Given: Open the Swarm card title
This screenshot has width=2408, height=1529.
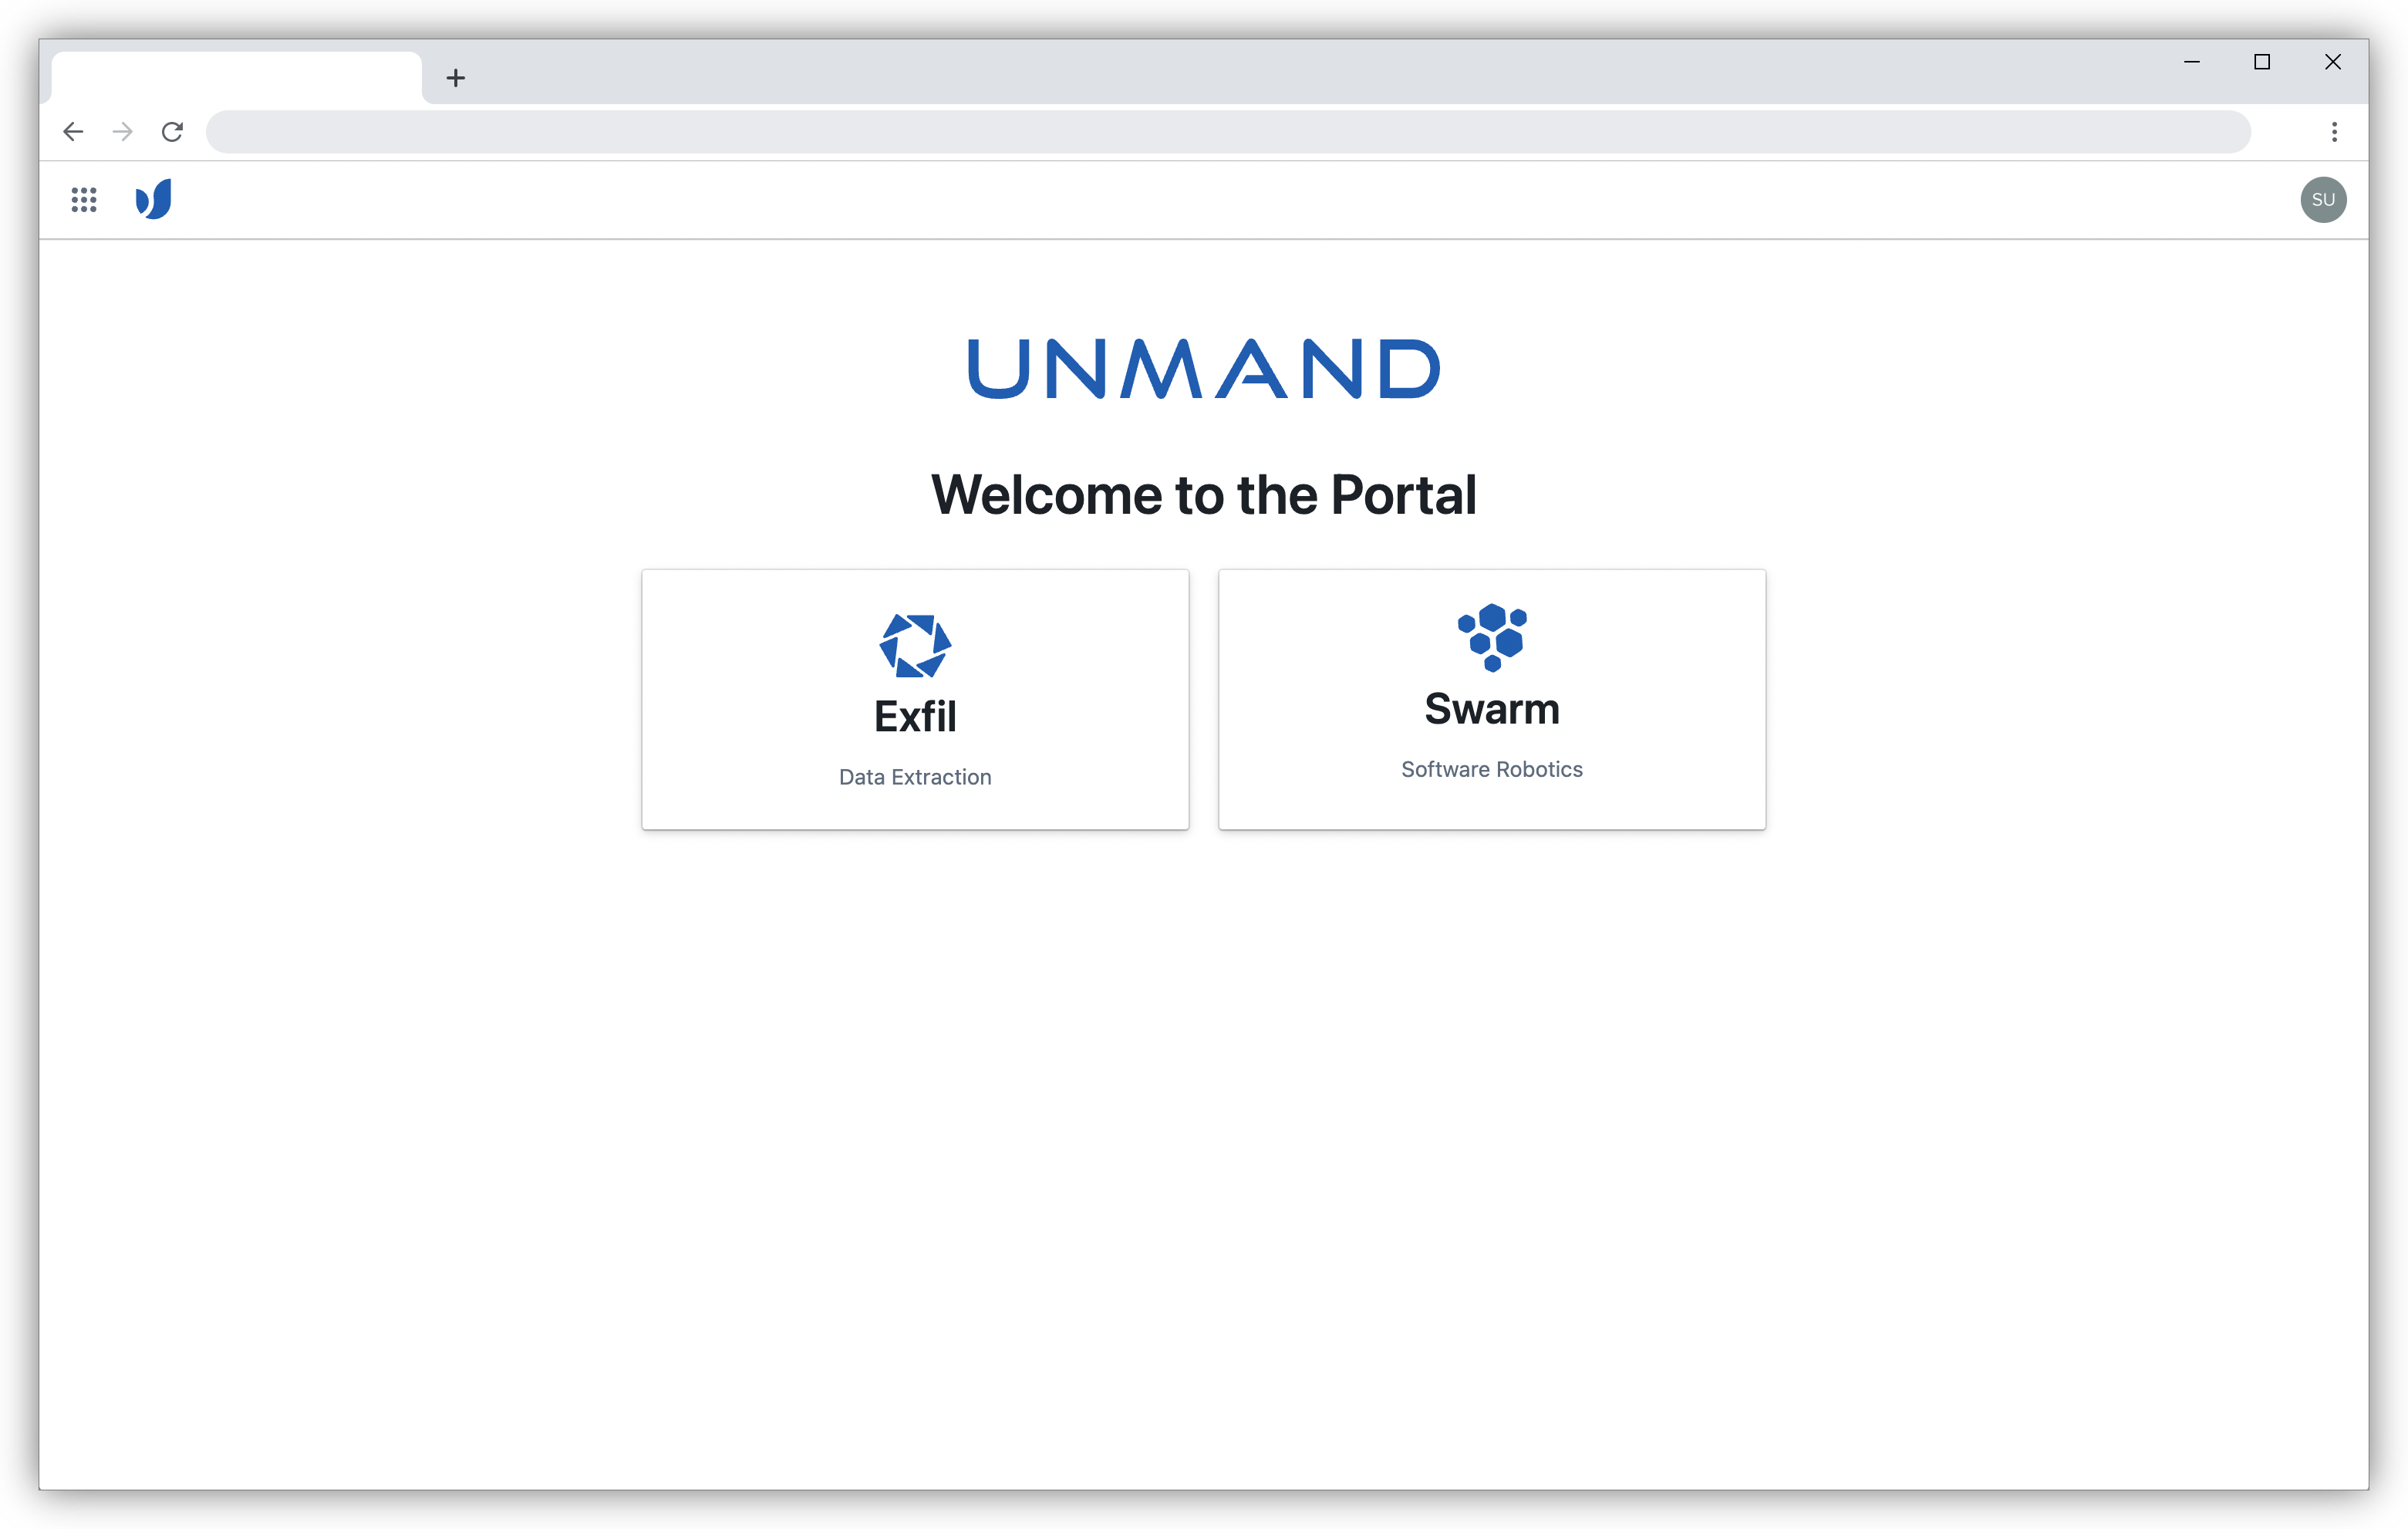Looking at the screenshot, I should tap(1492, 709).
